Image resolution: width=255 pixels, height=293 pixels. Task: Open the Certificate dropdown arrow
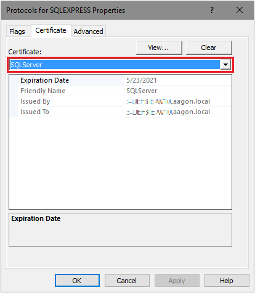[225, 65]
